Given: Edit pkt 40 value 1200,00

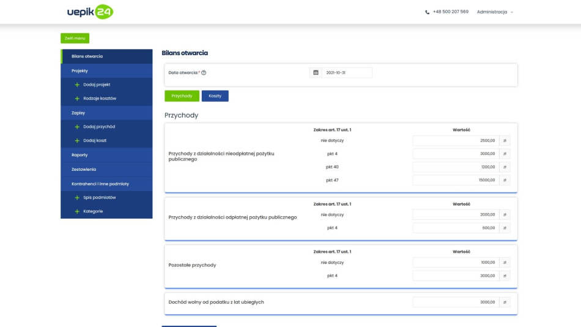Looking at the screenshot, I should point(456,167).
